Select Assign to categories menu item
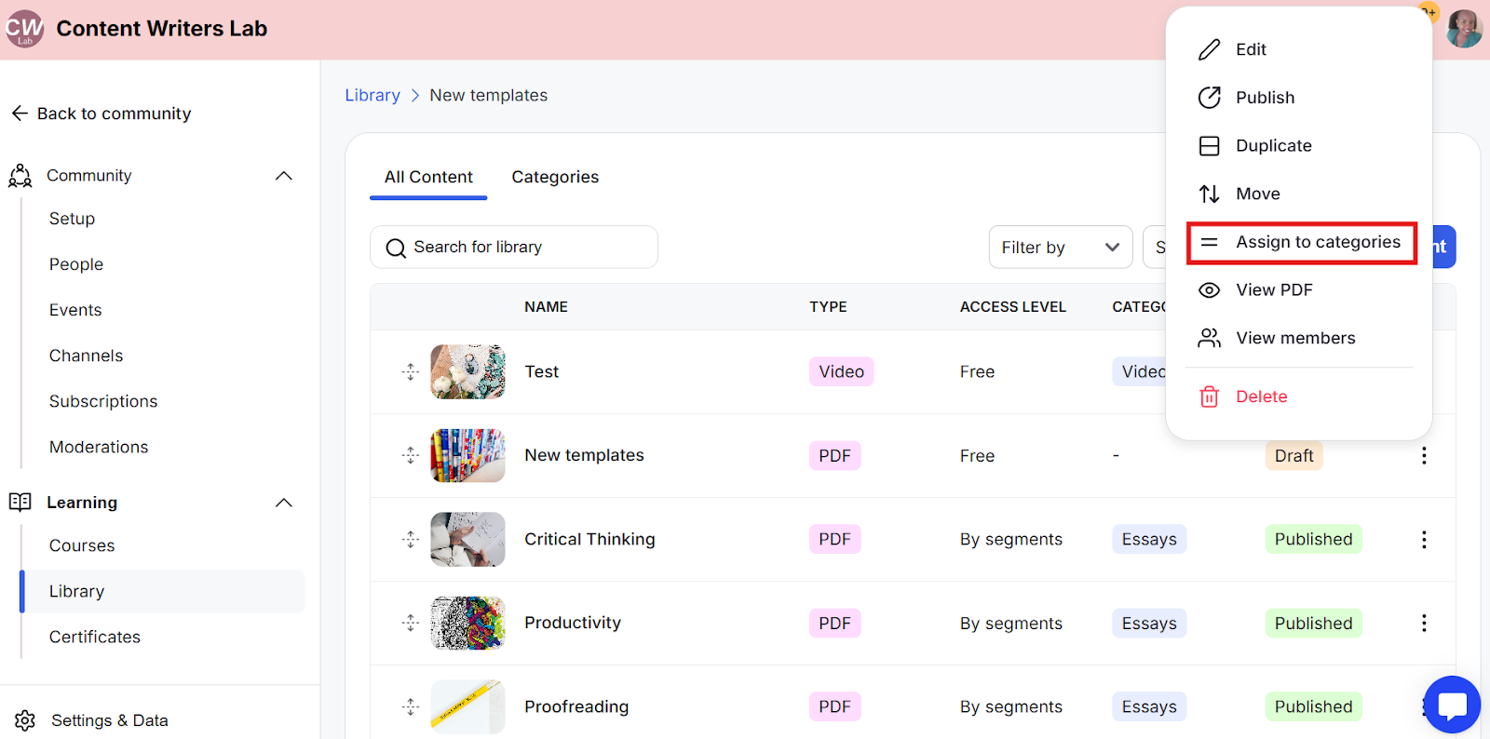Screen dimensions: 1490x739 (1317, 243)
